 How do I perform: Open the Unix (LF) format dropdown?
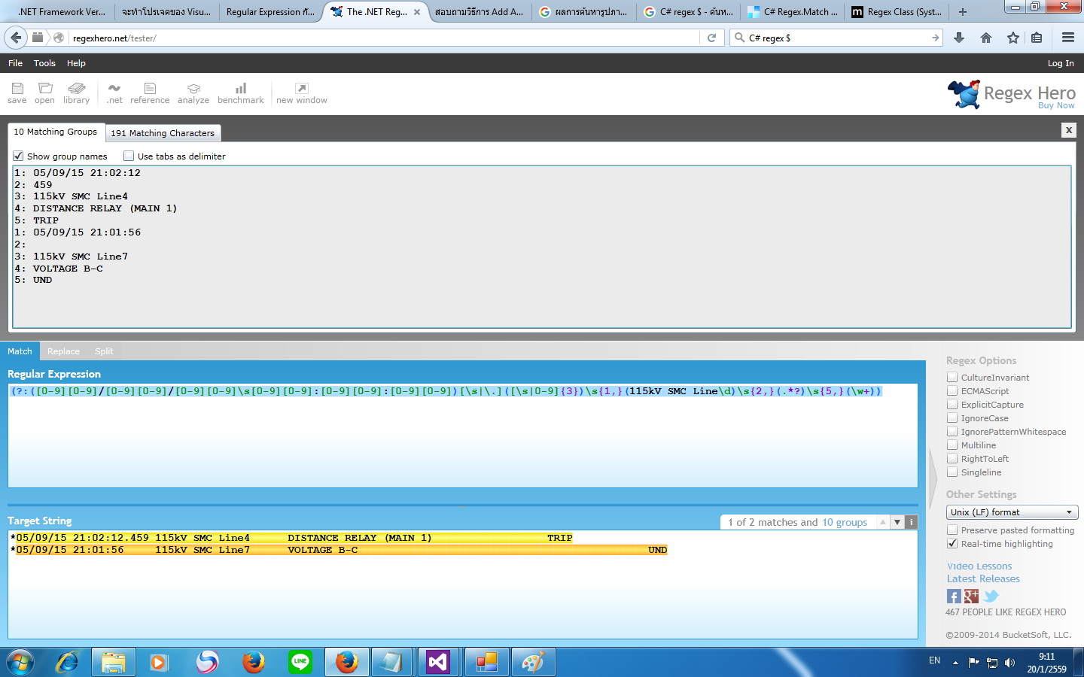[1012, 512]
